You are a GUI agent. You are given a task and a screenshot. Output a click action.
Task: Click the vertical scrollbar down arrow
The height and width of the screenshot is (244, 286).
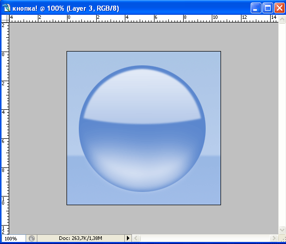(x=282, y=230)
